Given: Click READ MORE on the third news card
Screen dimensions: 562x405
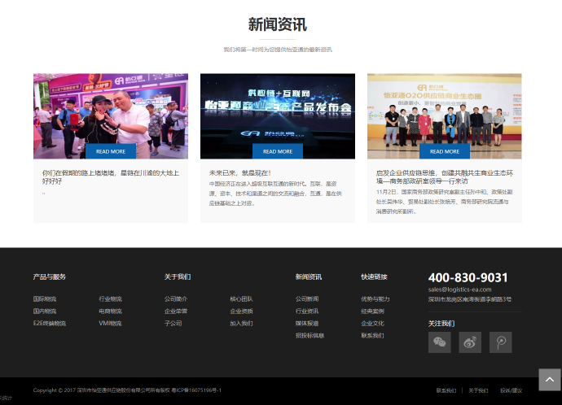Looking at the screenshot, I should click(x=444, y=151).
